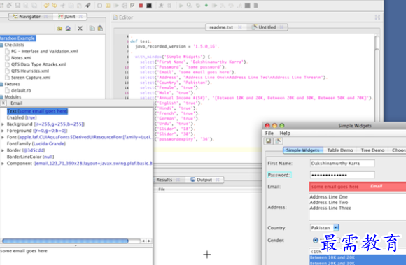
Task: Close the Email properties panel with X
Action: click(x=3, y=103)
